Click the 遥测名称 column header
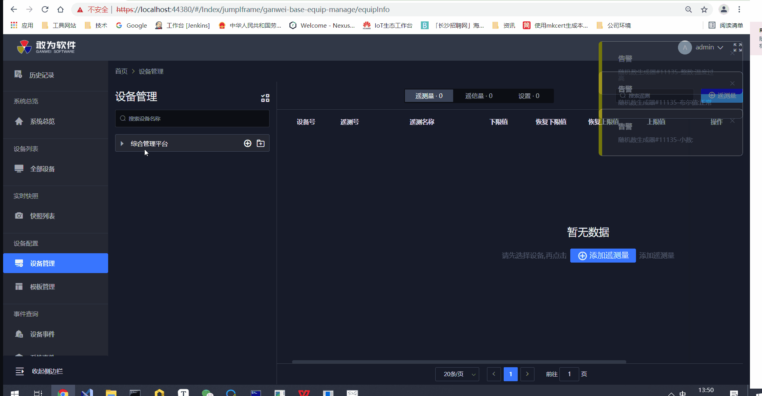This screenshot has height=396, width=762. pyautogui.click(x=422, y=122)
